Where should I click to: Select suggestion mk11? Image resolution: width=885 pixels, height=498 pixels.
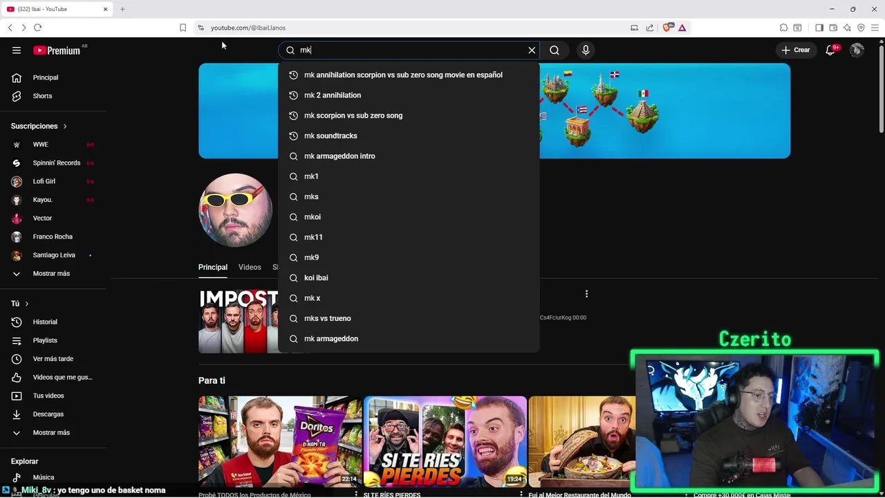pyautogui.click(x=409, y=237)
